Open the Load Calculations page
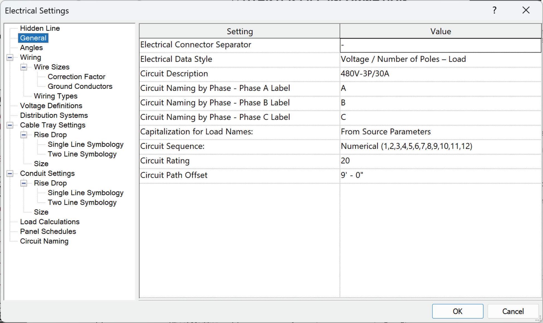The image size is (543, 323). [50, 222]
